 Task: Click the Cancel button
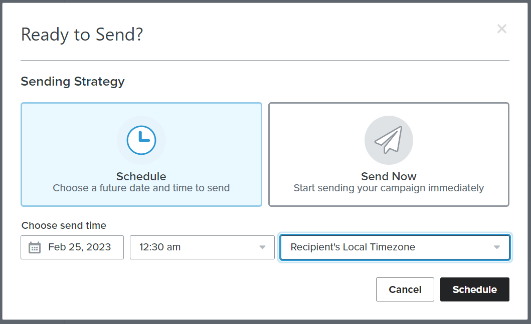point(405,289)
